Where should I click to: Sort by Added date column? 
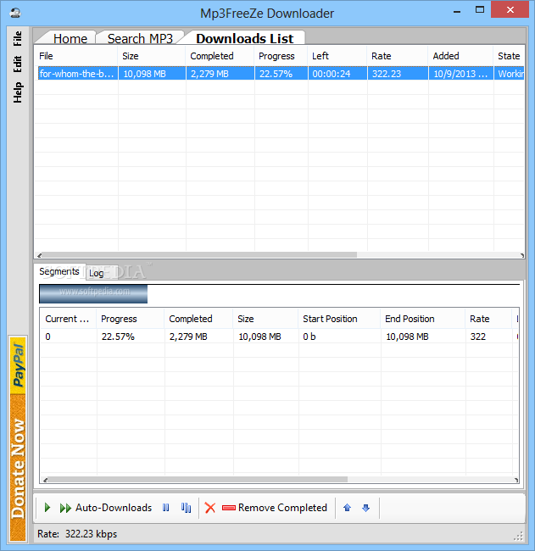pyautogui.click(x=460, y=56)
